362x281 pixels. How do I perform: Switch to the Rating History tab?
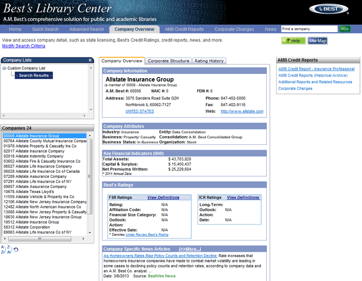[209, 61]
